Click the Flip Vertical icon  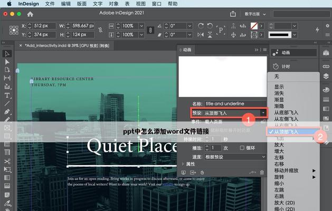(x=210, y=34)
